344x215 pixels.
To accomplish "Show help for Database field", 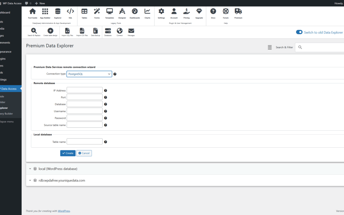I will click(105, 104).
